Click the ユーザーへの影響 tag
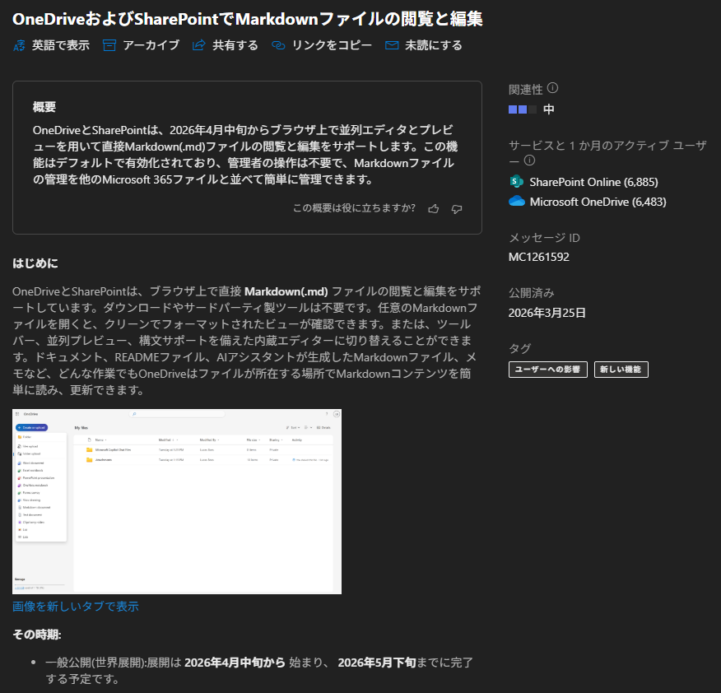The height and width of the screenshot is (693, 721). tap(548, 370)
